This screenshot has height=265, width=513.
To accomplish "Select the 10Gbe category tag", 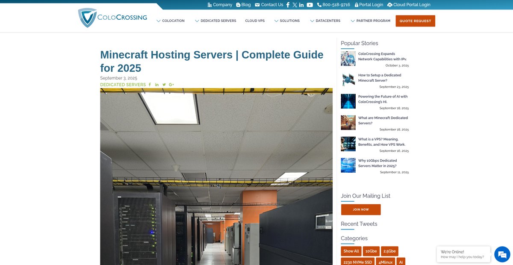I will pyautogui.click(x=371, y=251).
